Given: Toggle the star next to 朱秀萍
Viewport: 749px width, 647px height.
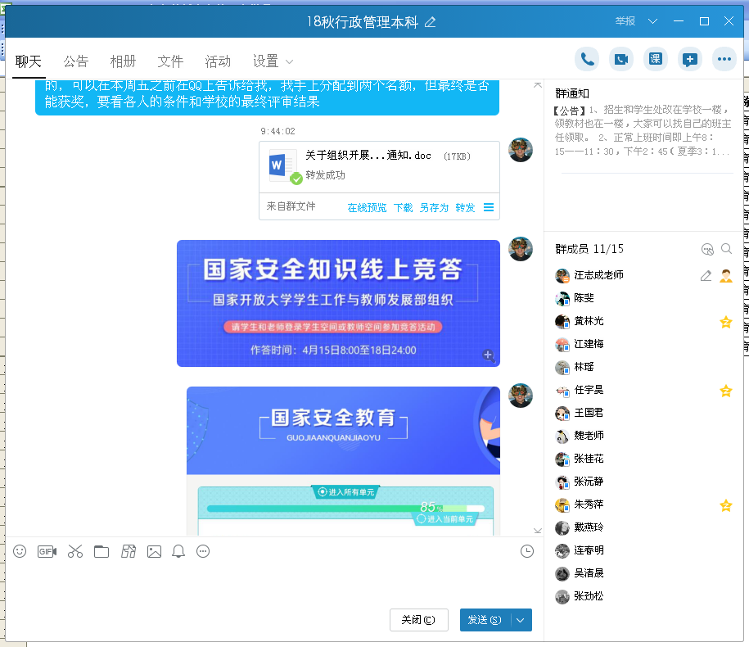Looking at the screenshot, I should coord(725,505).
